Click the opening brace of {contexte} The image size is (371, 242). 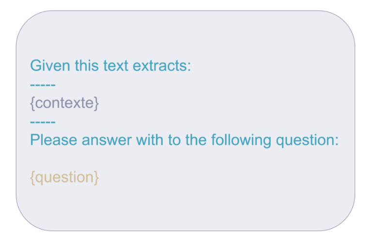pyautogui.click(x=32, y=104)
